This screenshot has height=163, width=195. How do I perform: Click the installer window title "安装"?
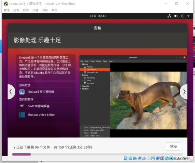pyautogui.click(x=97, y=28)
